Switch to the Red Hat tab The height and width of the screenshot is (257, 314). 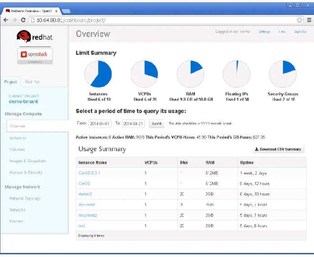[32, 82]
